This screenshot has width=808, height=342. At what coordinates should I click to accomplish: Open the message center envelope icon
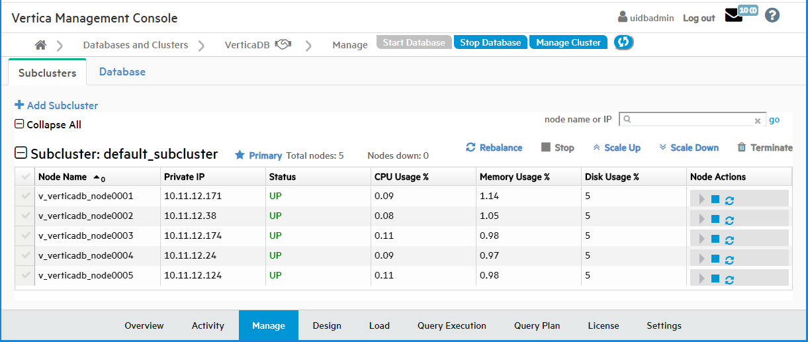(x=733, y=17)
